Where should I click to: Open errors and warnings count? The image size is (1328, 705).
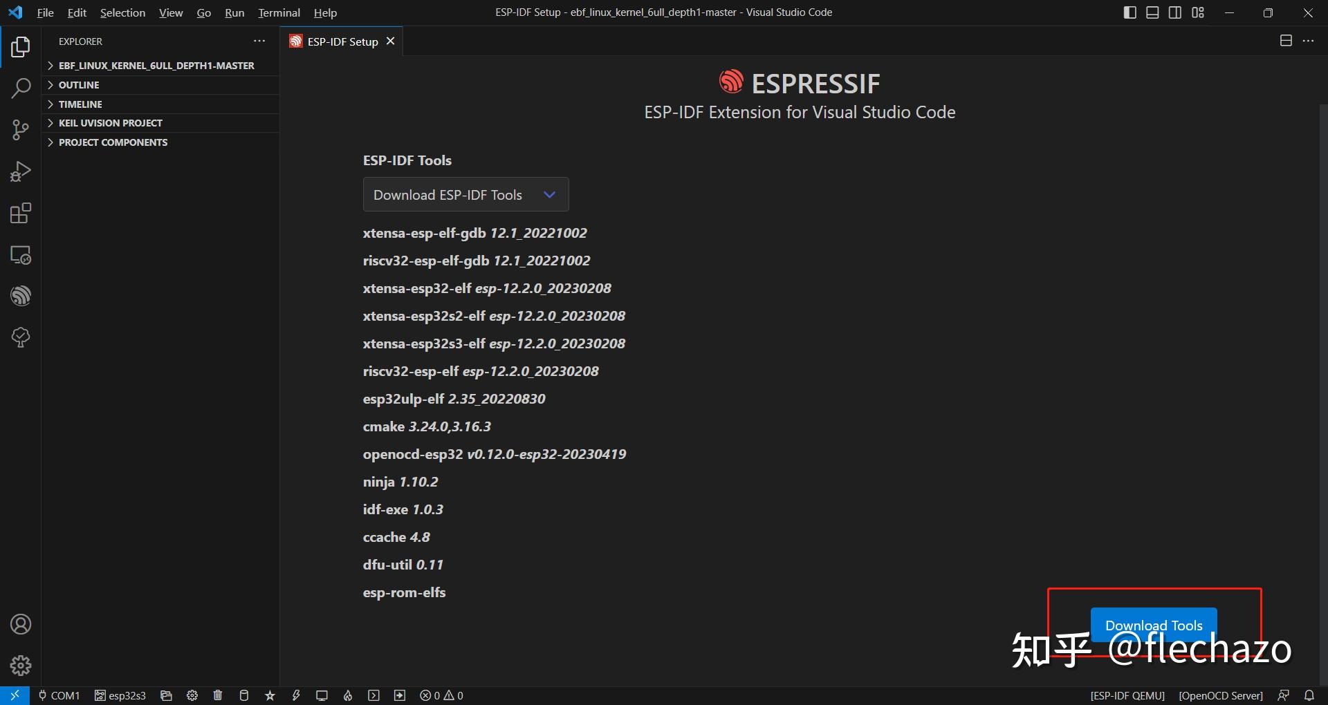(442, 695)
